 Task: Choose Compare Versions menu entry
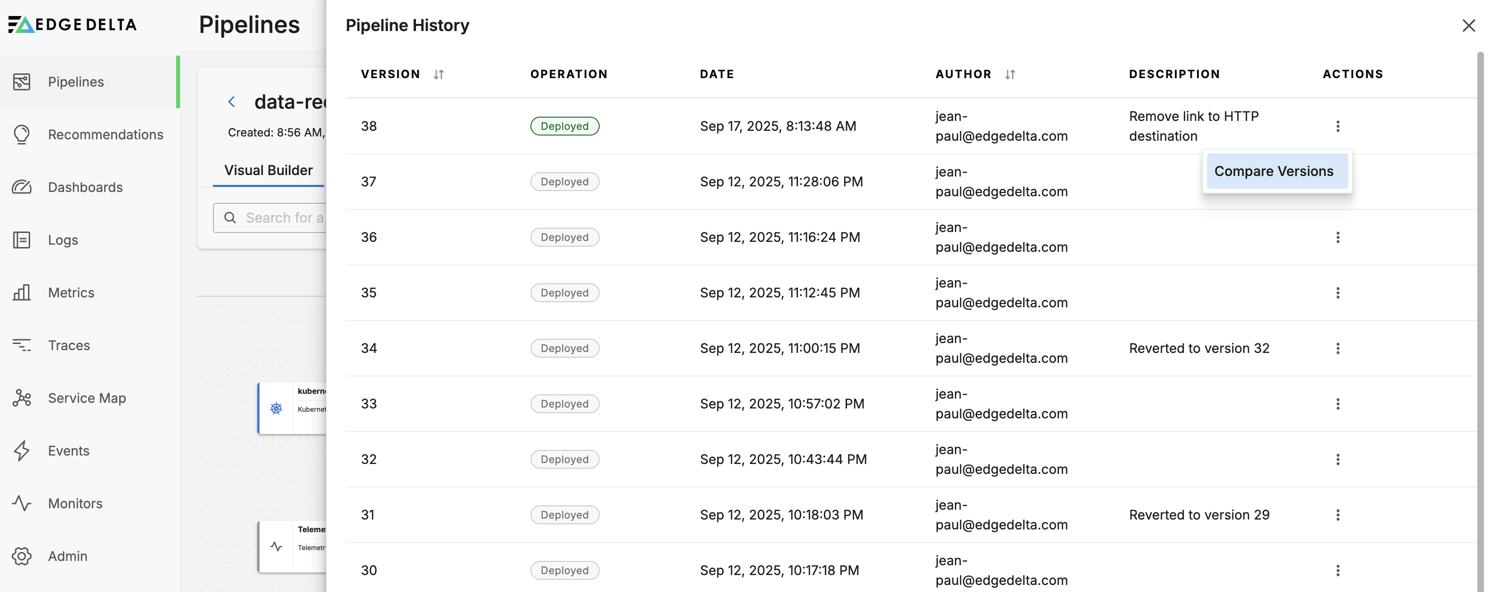click(x=1277, y=172)
